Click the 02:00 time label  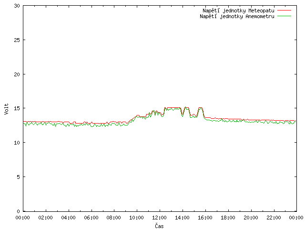point(46,218)
